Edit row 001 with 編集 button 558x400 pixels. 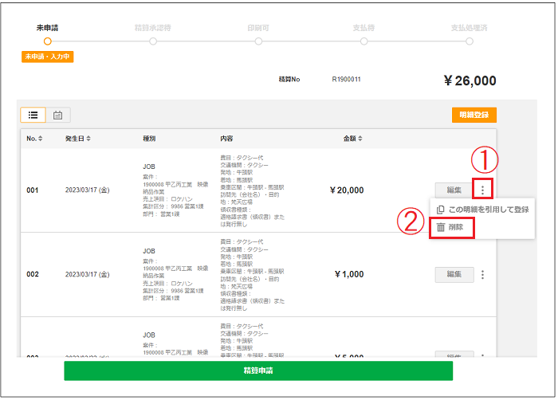tap(454, 190)
